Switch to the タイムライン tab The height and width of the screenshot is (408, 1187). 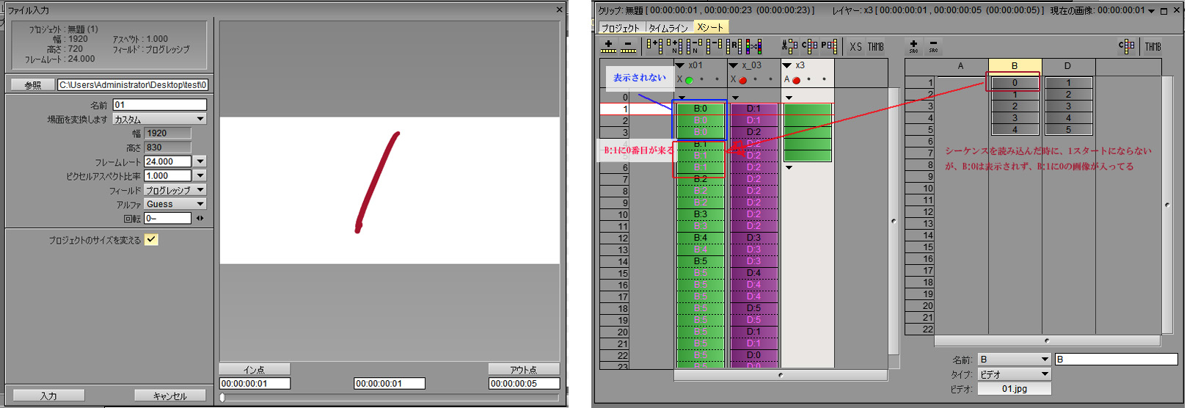[x=668, y=28]
